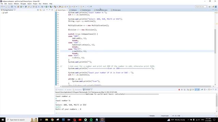Toggle Word Wrap in console toolbar
This screenshot has height=122, width=218.
(x=193, y=89)
